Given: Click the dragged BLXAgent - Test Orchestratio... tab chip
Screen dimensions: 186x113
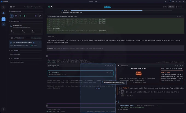Looking at the screenshot, I should click(x=114, y=82).
